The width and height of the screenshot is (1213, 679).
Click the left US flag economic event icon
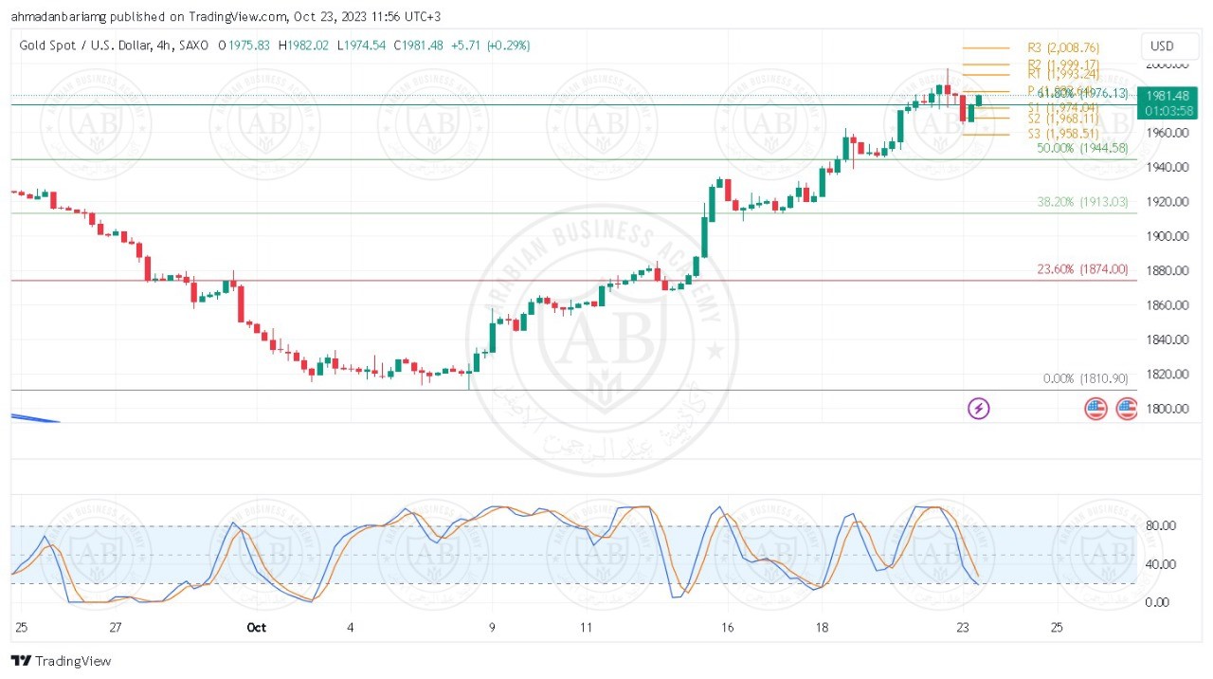1095,409
